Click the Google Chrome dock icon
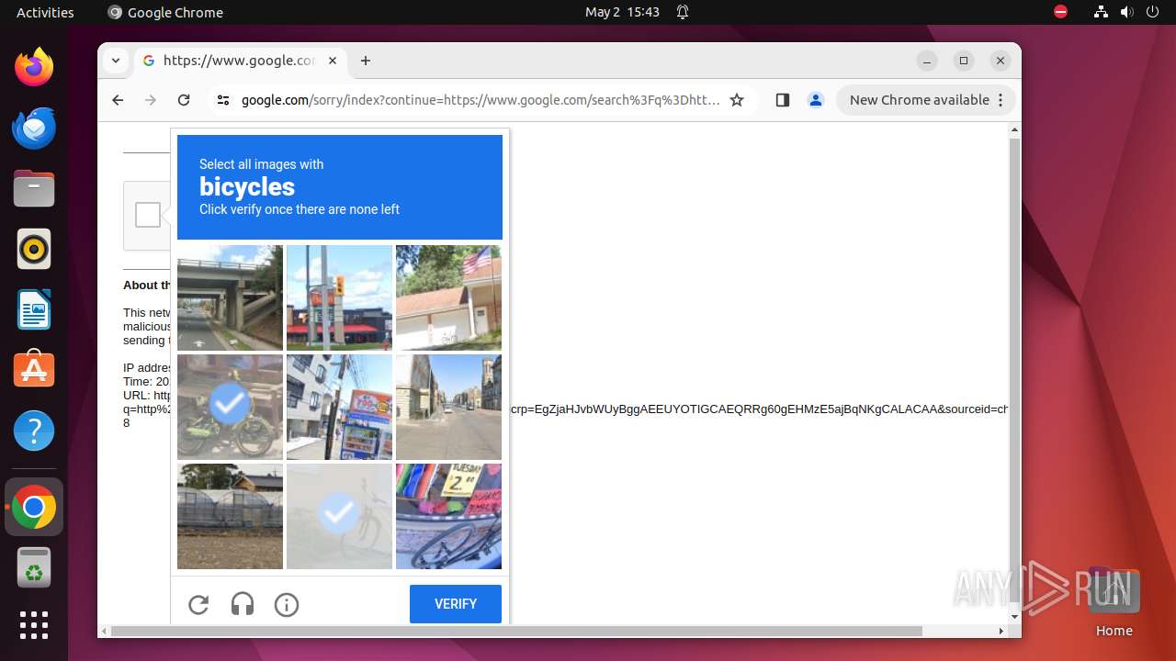The height and width of the screenshot is (661, 1176). [x=34, y=508]
